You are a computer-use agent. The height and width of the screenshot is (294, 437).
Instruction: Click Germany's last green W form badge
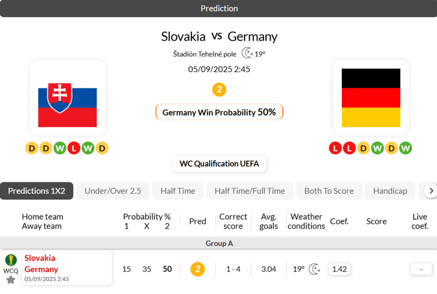[x=406, y=149]
